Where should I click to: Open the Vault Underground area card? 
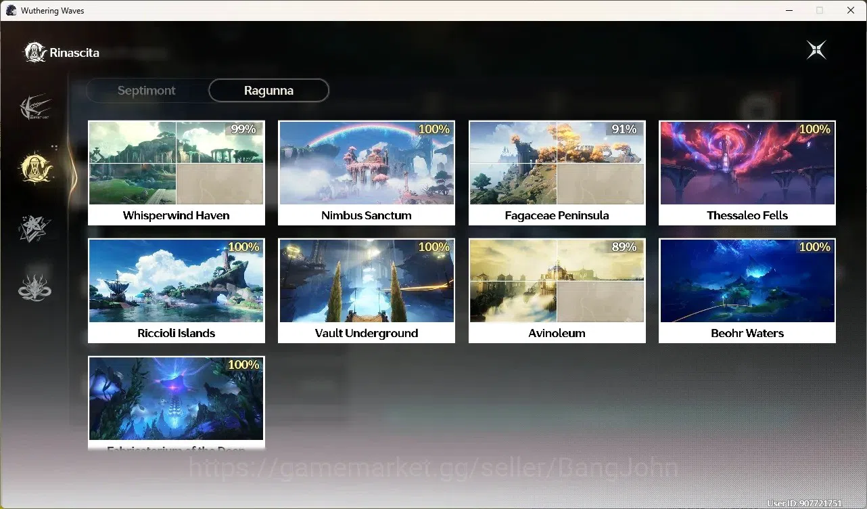click(367, 290)
